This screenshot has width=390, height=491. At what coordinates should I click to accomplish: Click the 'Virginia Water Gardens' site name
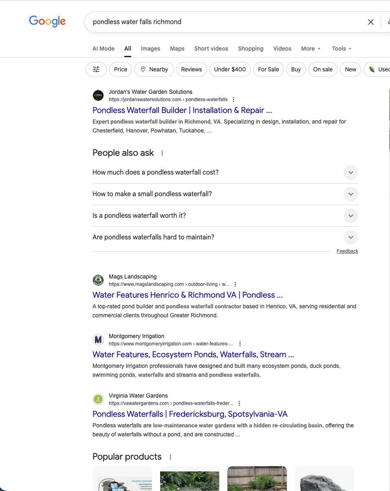[x=138, y=396]
